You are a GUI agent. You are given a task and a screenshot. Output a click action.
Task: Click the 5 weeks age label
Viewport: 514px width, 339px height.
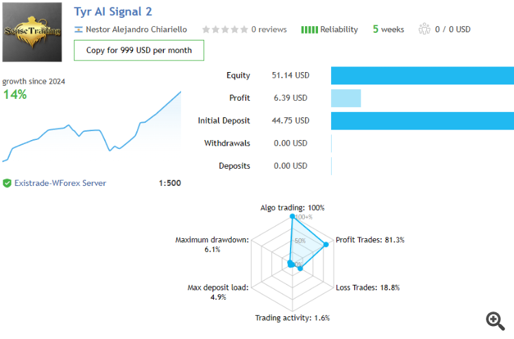click(388, 30)
